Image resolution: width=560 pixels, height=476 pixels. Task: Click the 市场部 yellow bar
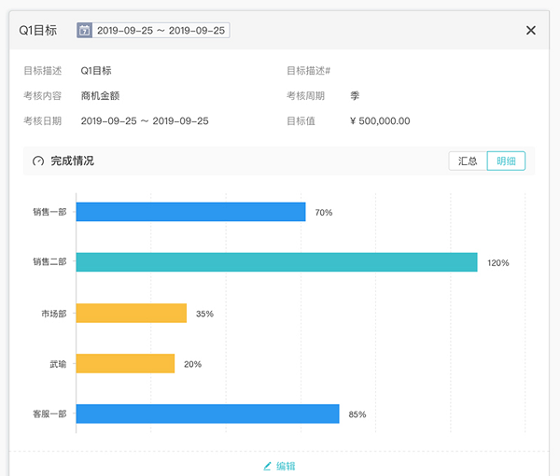[131, 314]
